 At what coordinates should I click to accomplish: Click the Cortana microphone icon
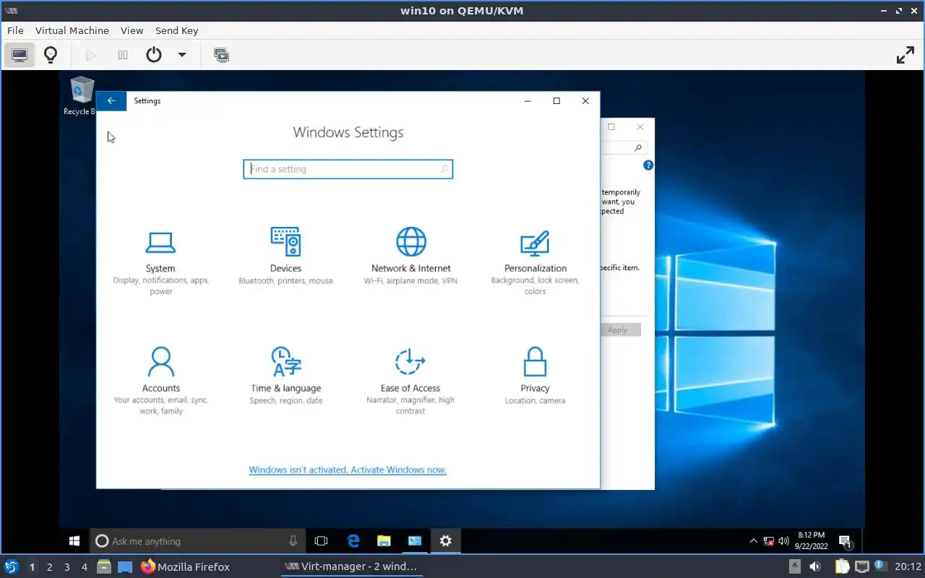coord(293,540)
